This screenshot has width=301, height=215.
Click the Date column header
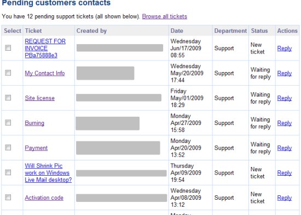coord(177,31)
